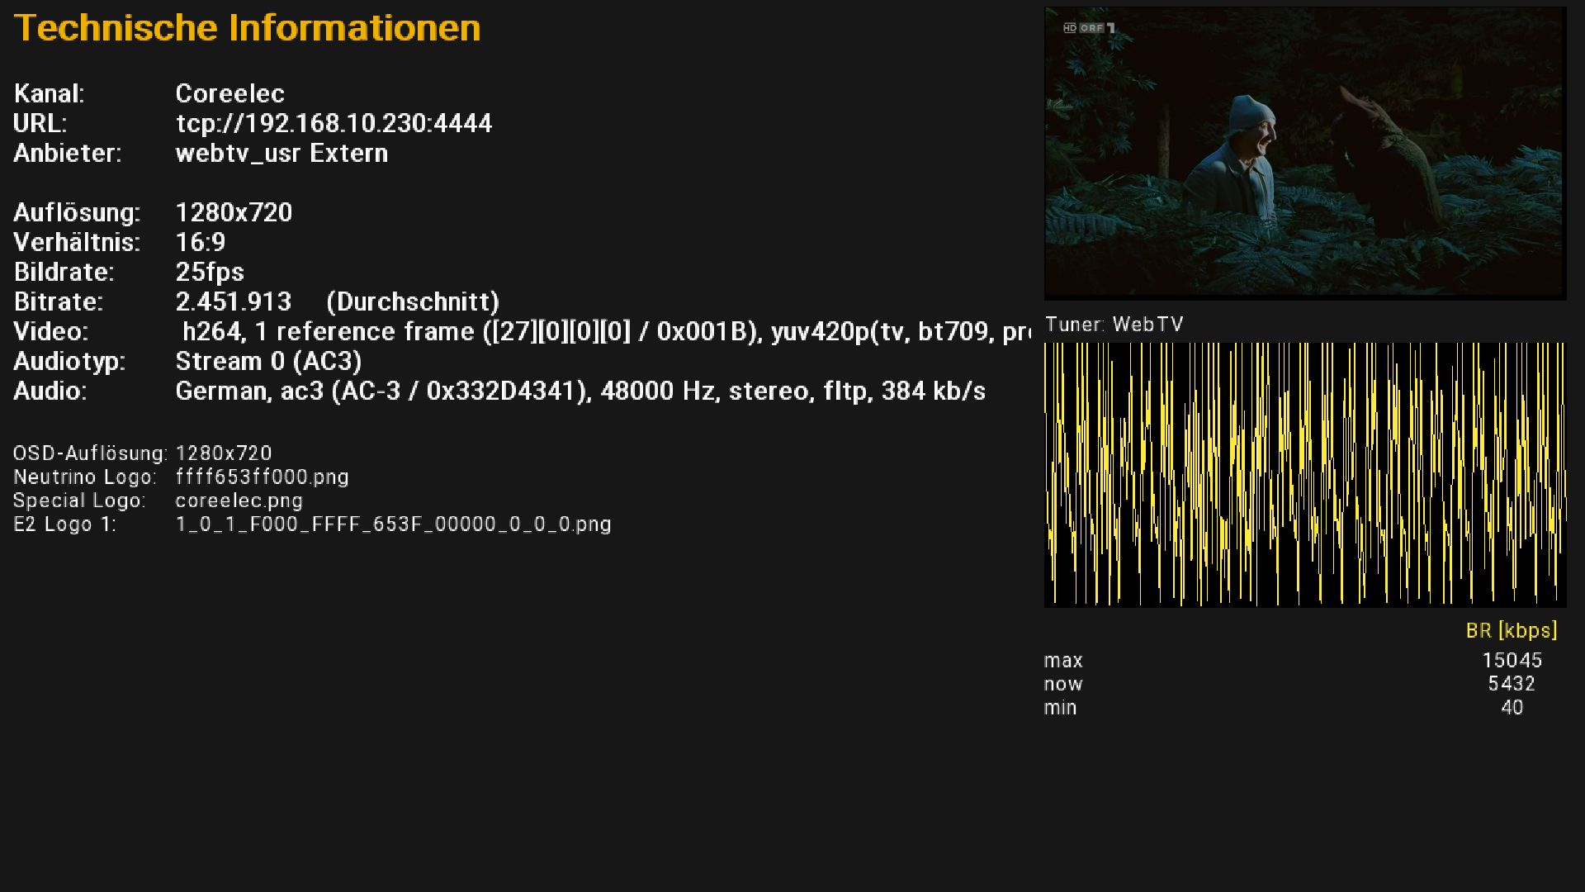Click the average Bitrate value 2.451.913
1585x892 pixels.
tap(234, 302)
